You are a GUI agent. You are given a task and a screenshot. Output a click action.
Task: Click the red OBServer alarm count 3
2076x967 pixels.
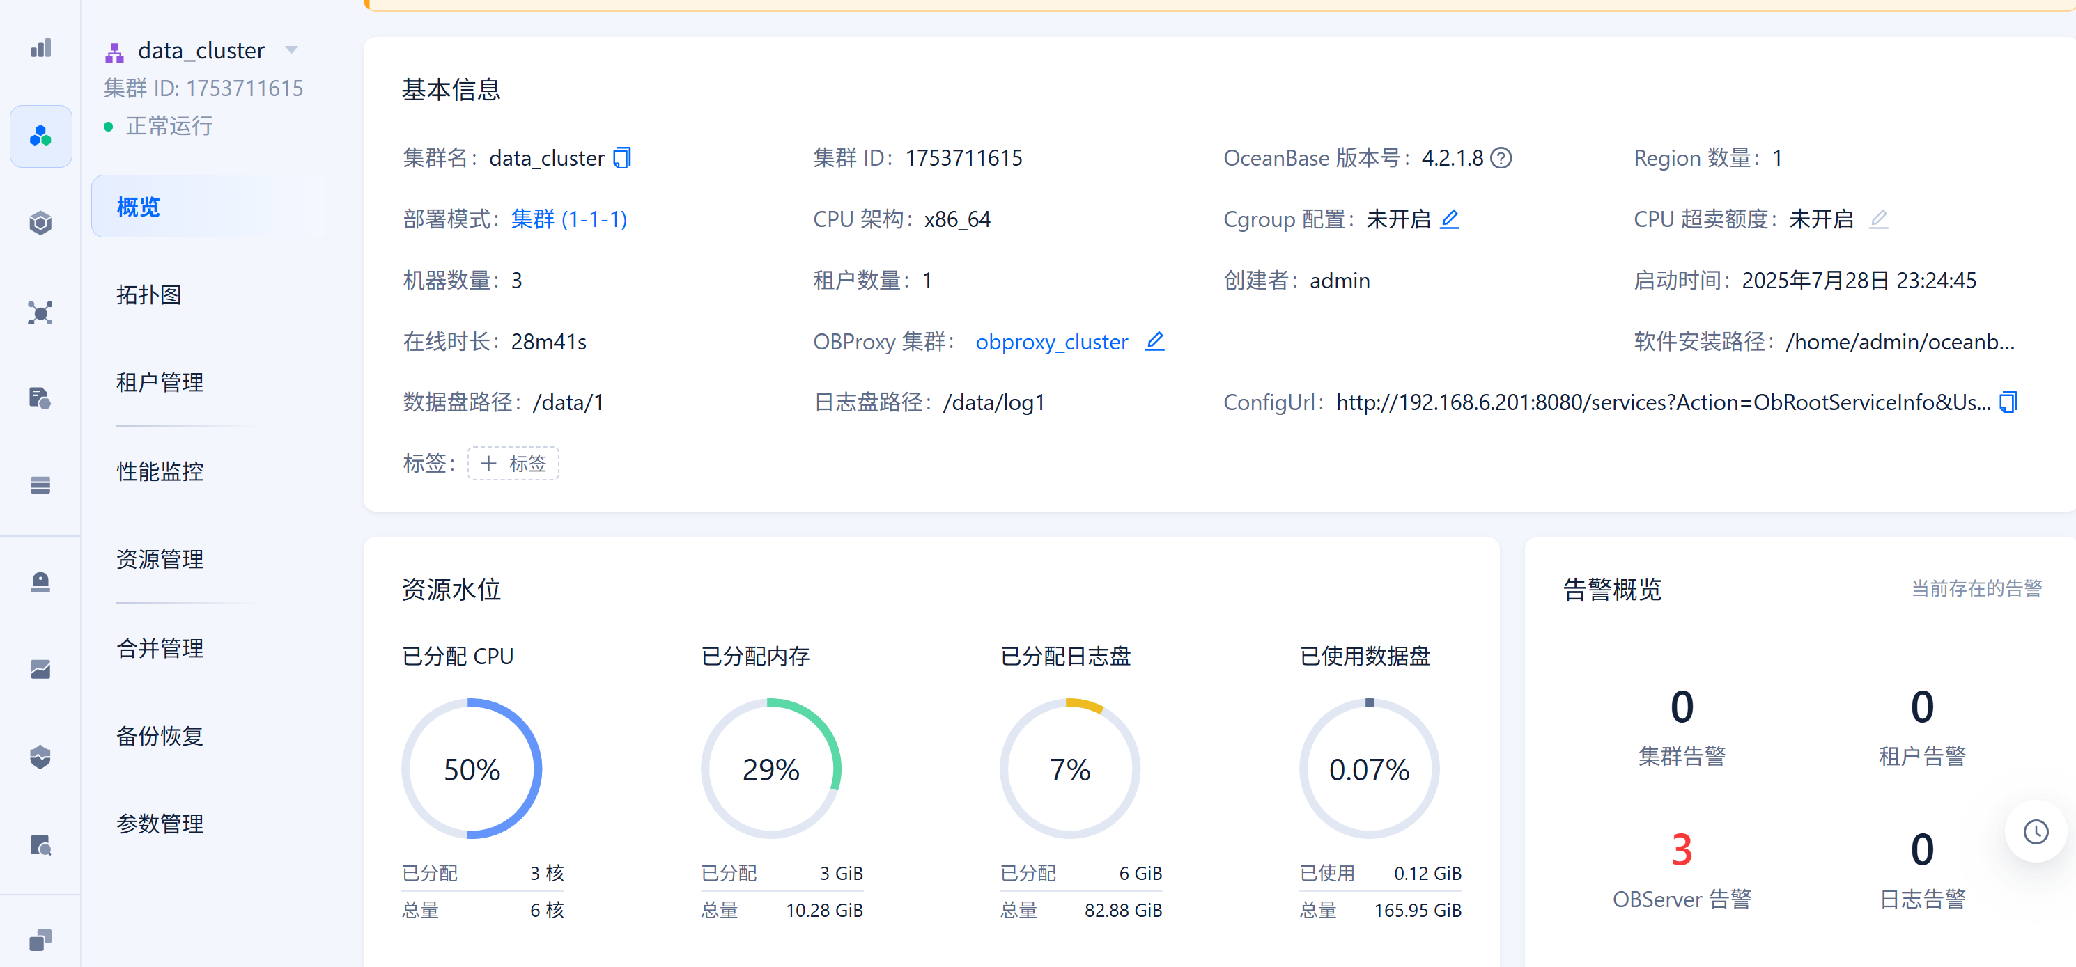1681,850
